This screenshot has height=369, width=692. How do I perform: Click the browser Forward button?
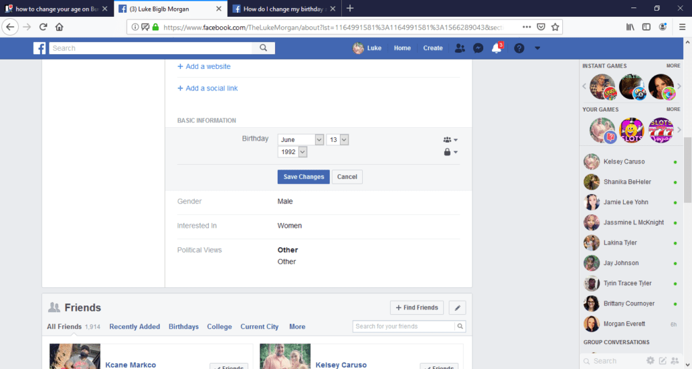coord(27,27)
